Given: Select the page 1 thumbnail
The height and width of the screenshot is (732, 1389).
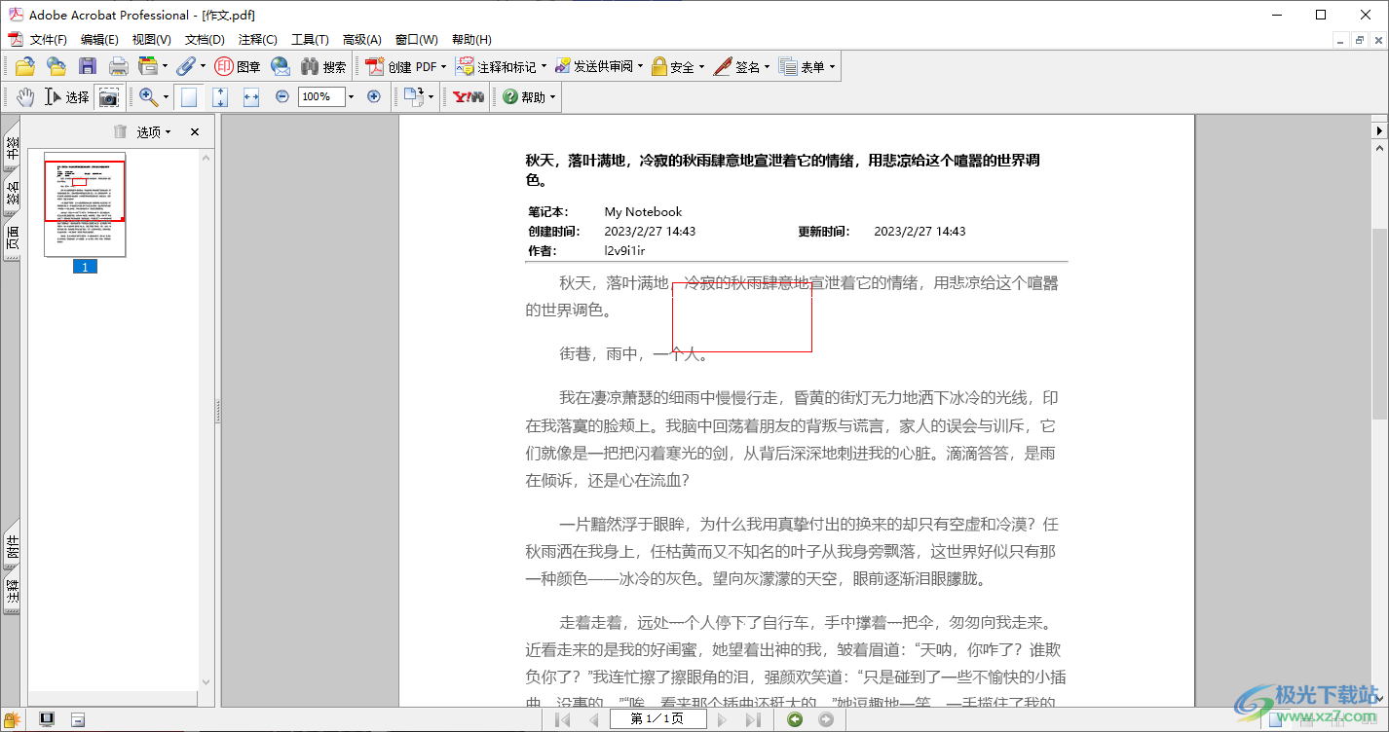Looking at the screenshot, I should tap(85, 204).
